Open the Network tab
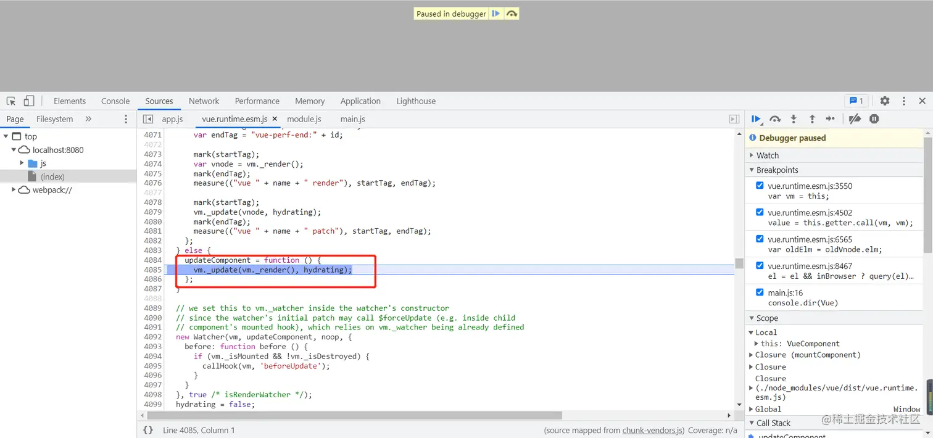933x438 pixels. coord(204,101)
